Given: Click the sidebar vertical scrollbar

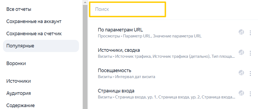Looking at the screenshot, I should coord(85,54).
